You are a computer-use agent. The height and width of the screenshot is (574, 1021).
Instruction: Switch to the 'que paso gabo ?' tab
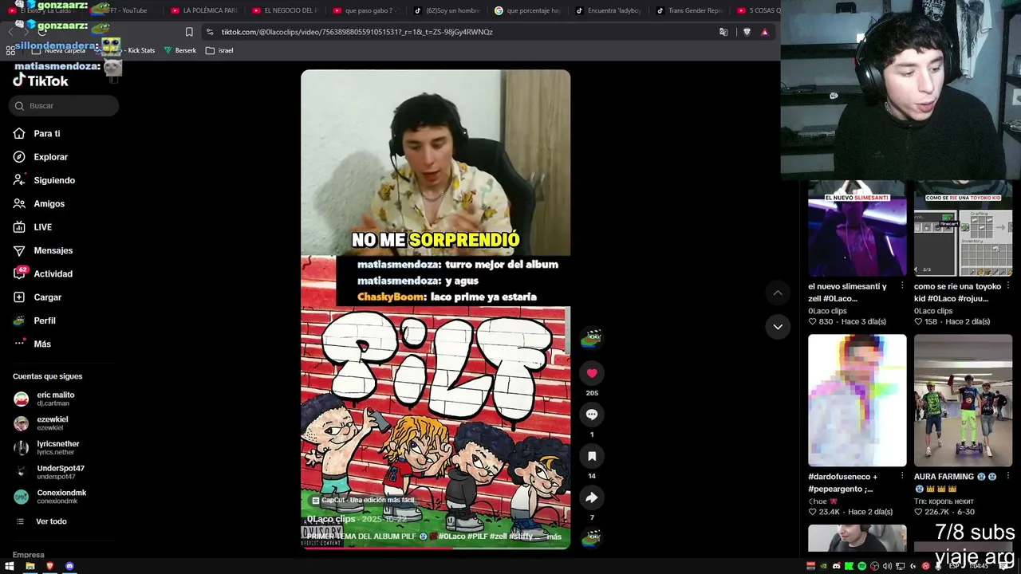366,10
